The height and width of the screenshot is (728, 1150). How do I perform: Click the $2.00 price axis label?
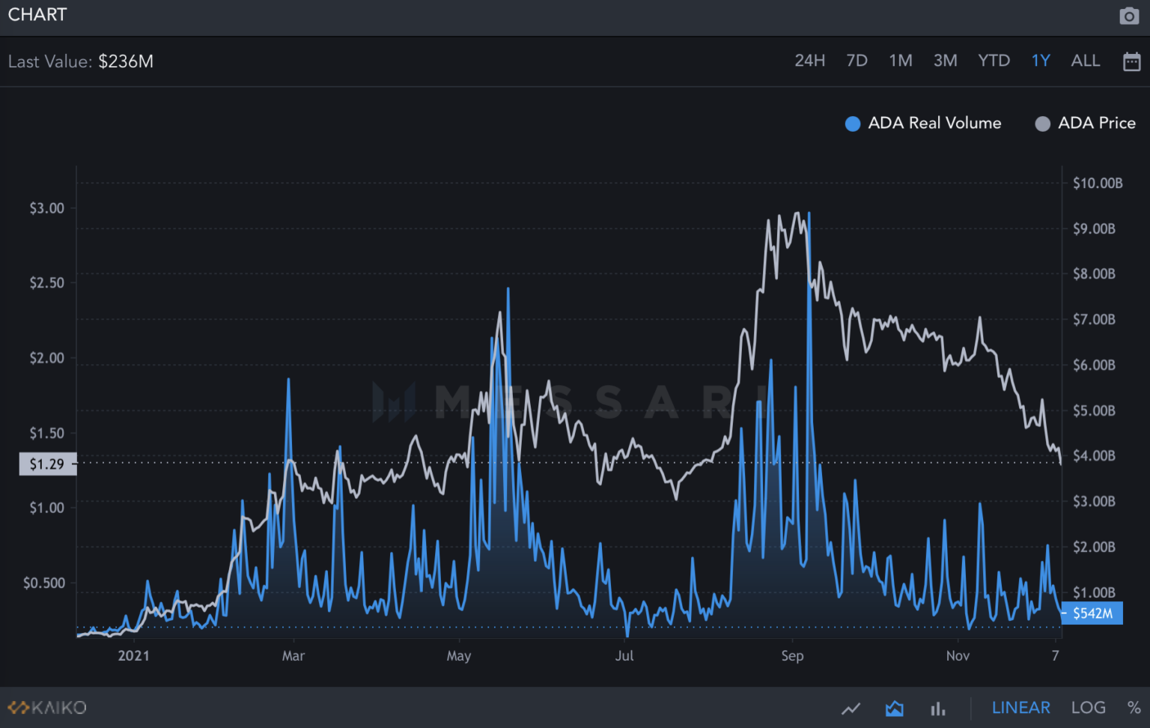tap(47, 358)
